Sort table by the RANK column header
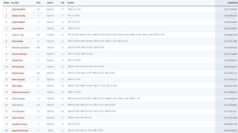Screen dimensions: 238x133 tap(6, 3)
